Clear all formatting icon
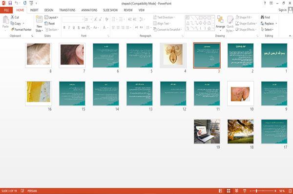The width and height of the screenshot is (293, 194). click(106, 19)
